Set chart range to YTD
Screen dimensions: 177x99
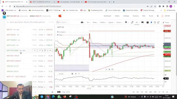(x=155, y=92)
